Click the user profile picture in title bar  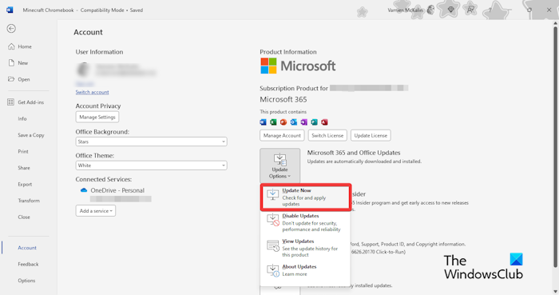tap(430, 10)
